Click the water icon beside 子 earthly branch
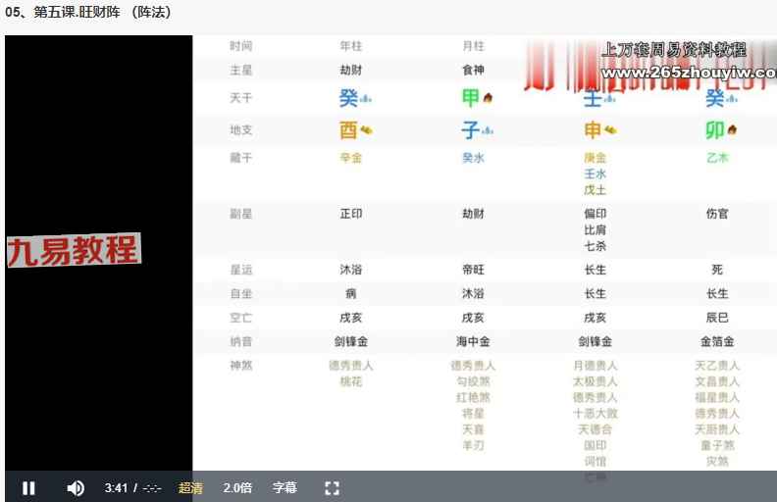The image size is (777, 502). pos(488,130)
